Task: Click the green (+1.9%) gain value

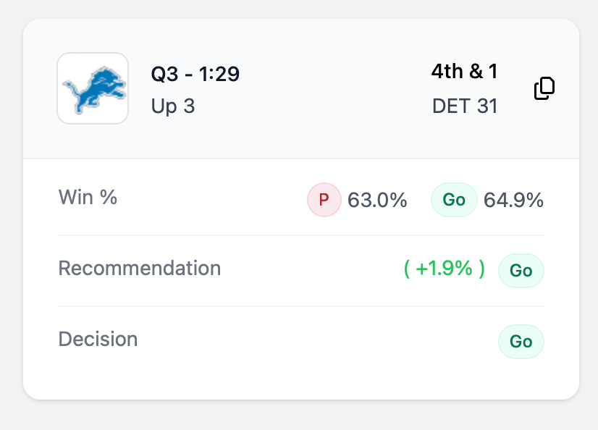Action: pos(444,269)
